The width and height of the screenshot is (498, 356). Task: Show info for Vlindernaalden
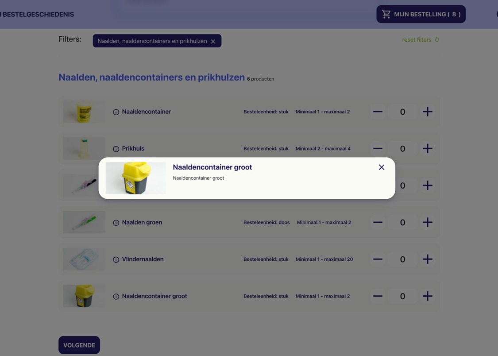click(x=116, y=259)
